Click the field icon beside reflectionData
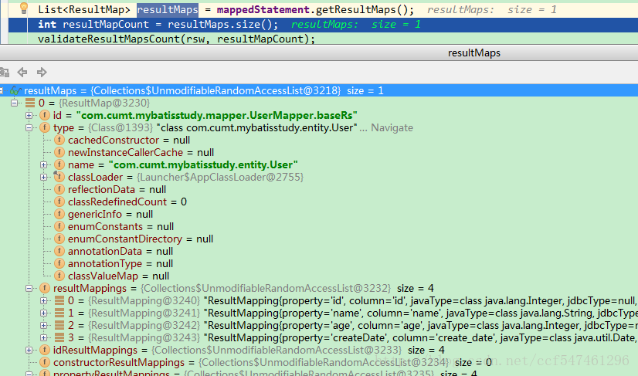Image resolution: width=638 pixels, height=376 pixels. tap(59, 190)
